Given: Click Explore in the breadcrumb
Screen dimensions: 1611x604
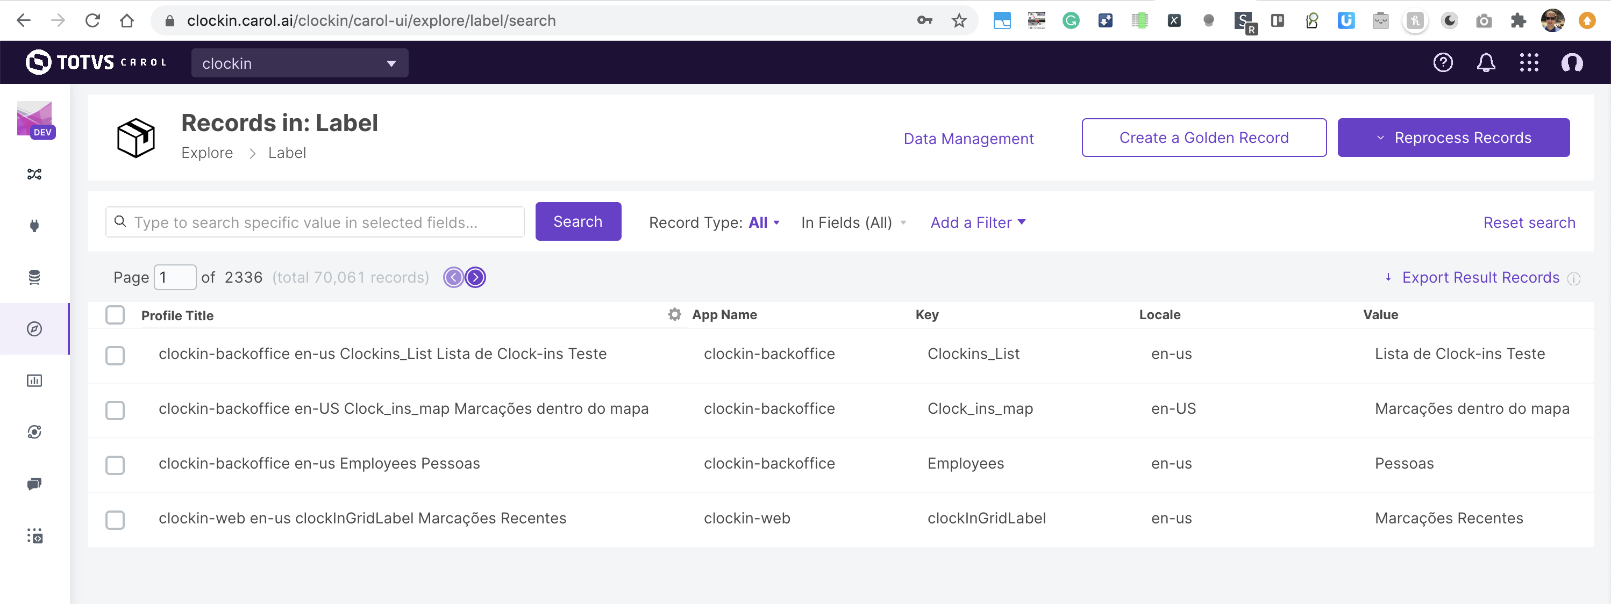Looking at the screenshot, I should (207, 153).
